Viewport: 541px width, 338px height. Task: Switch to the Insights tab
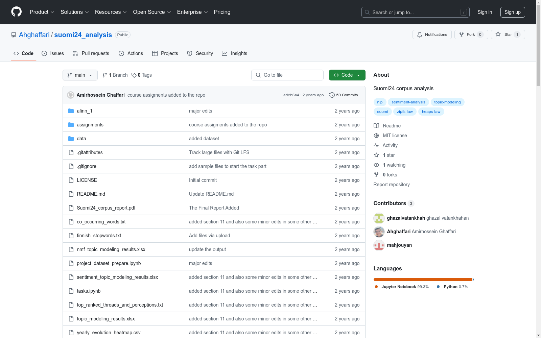point(235,53)
